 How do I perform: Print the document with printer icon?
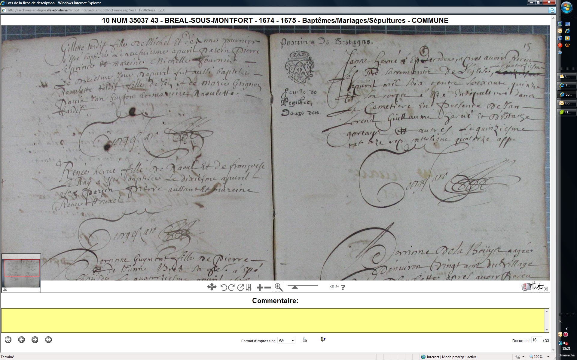pos(305,340)
